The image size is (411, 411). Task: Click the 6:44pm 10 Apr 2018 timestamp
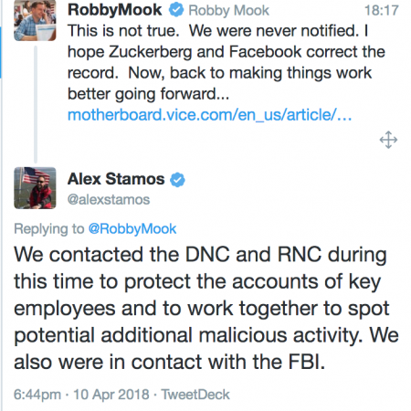coord(81,395)
